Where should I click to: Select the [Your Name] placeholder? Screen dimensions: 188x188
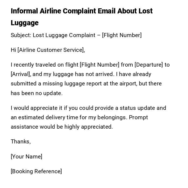click(26, 157)
